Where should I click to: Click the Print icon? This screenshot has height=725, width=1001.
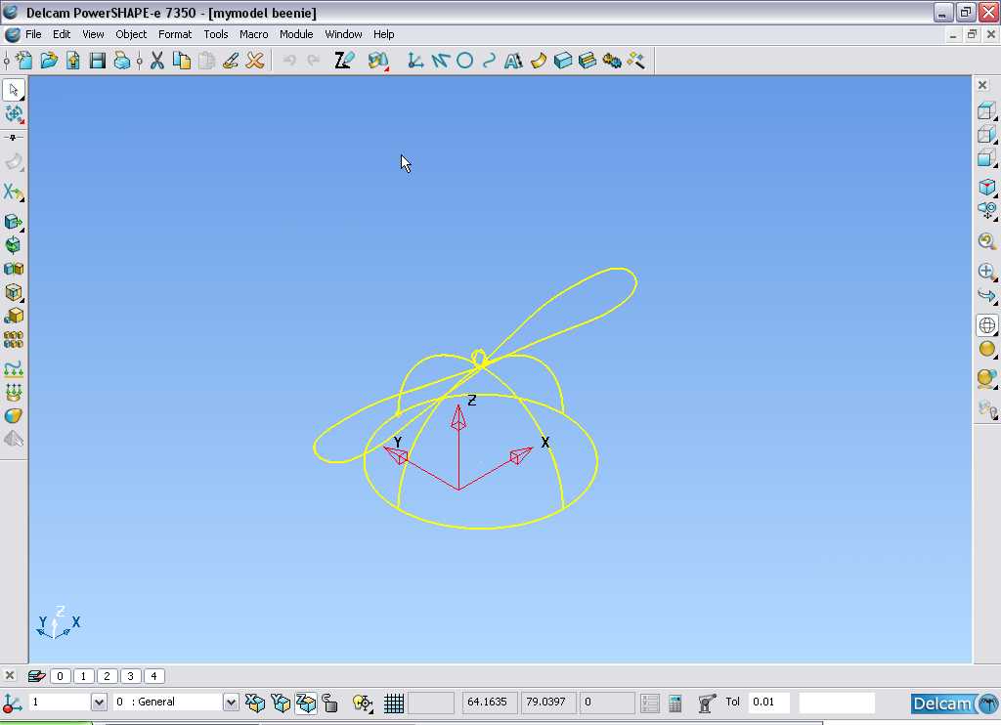pyautogui.click(x=121, y=61)
